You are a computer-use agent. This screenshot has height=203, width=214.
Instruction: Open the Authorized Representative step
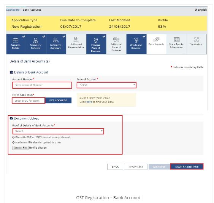coord(76,44)
